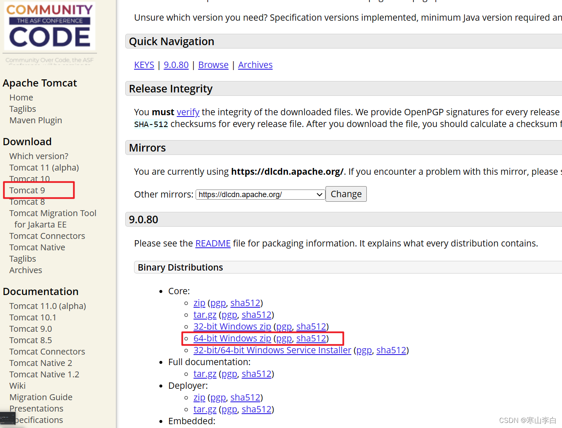The image size is (562, 428).
Task: Open Tomcat 8.5 documentation
Action: pyautogui.click(x=31, y=340)
